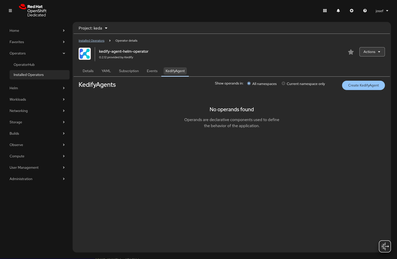Screen dimensions: 397x259
Task: Open the Actions dropdown
Action: tap(372, 52)
